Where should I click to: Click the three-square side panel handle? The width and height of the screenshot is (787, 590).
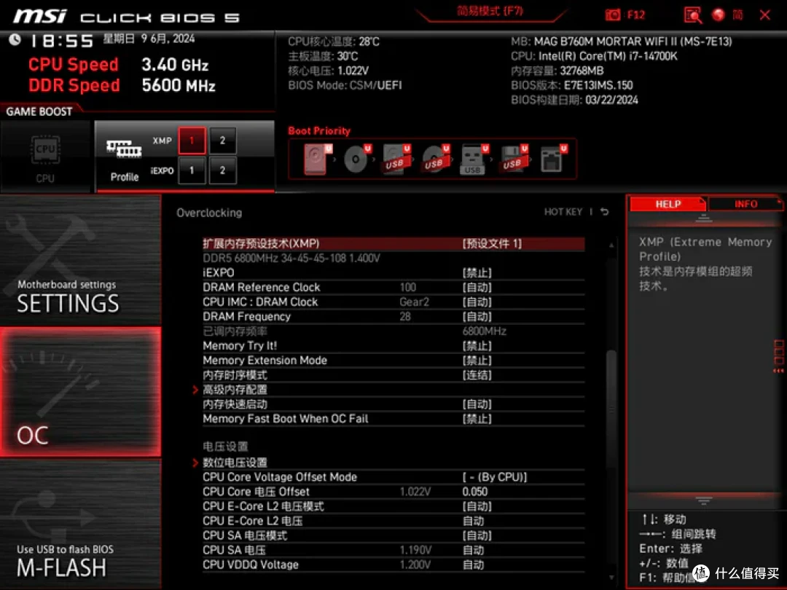tap(778, 355)
